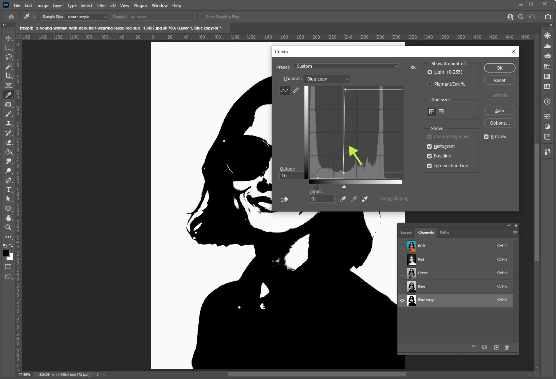Image resolution: width=556 pixels, height=379 pixels.
Task: Pick the black point eyedropper in Curves
Action: coord(343,199)
